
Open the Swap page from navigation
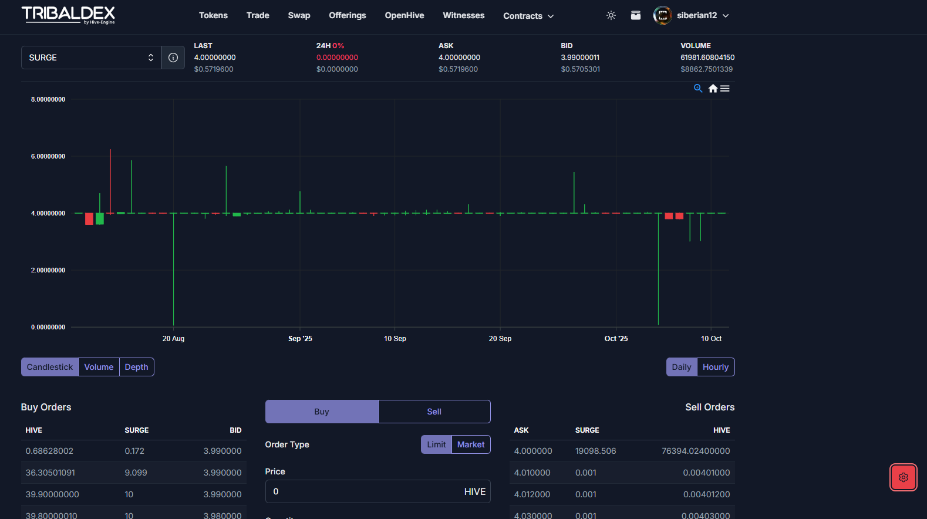299,15
